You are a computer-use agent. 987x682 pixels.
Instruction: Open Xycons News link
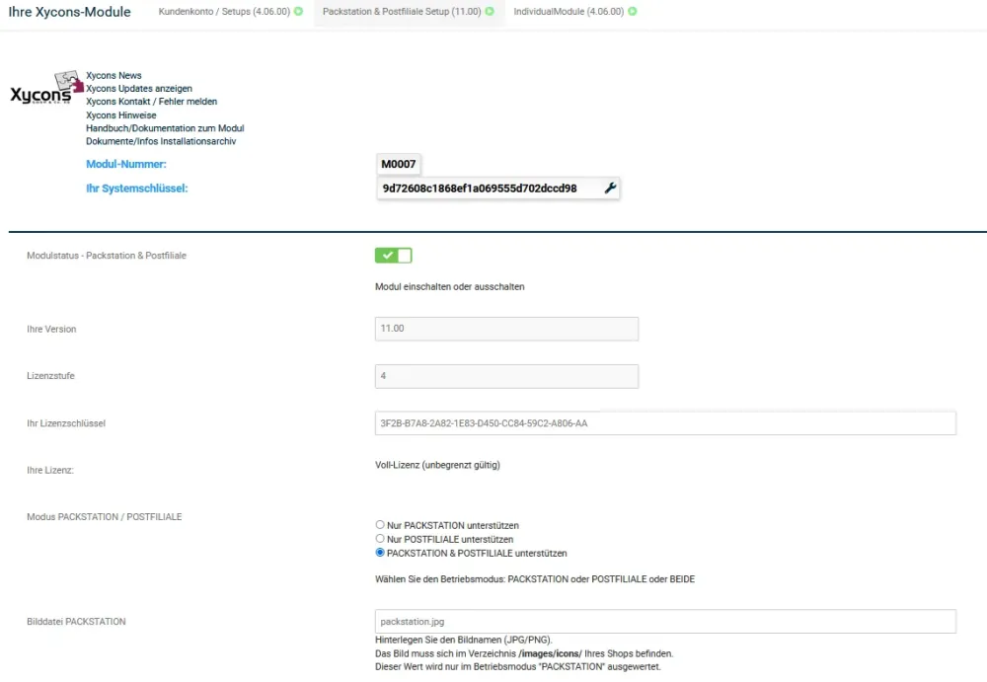tap(114, 75)
